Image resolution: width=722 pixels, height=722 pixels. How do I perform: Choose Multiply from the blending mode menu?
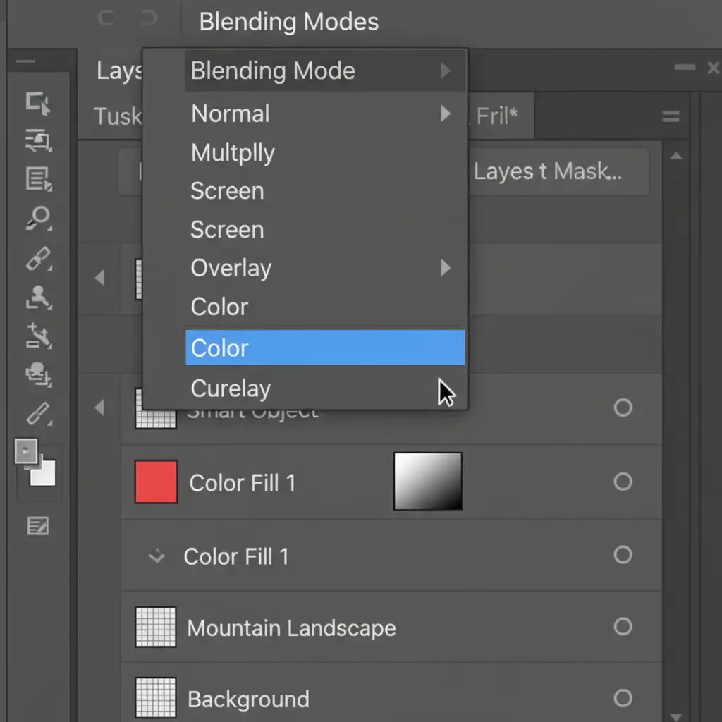click(233, 153)
